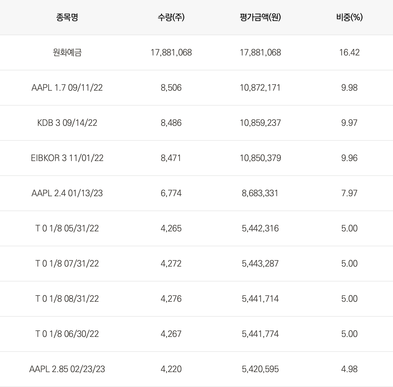393x387 pixels.
Task: Click quantity value 8,486
Action: [171, 123]
